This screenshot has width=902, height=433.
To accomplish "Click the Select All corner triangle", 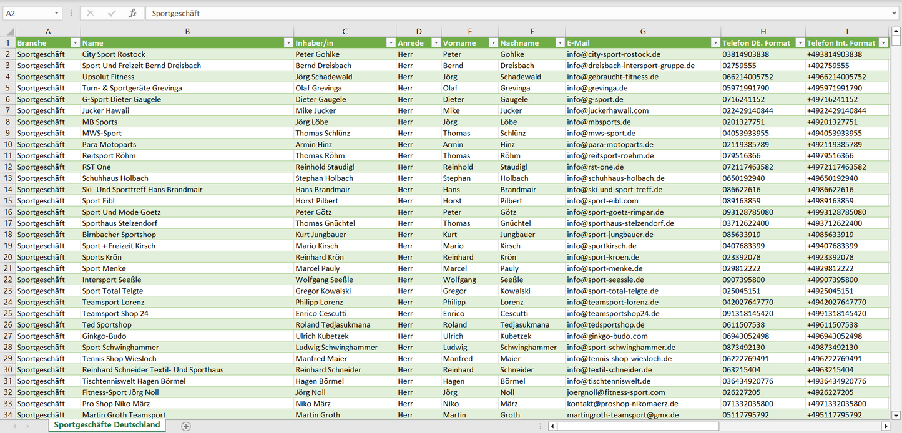I will coord(10,32).
